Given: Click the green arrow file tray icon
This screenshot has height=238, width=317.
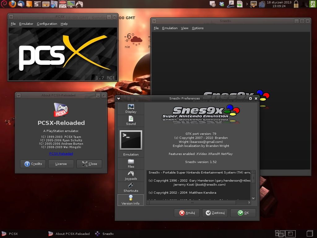Looking at the screenshot, I should point(240,4).
